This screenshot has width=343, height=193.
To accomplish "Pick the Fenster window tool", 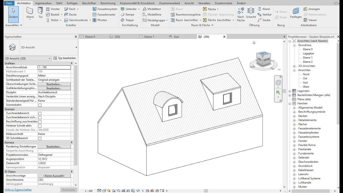I will click(53, 9).
